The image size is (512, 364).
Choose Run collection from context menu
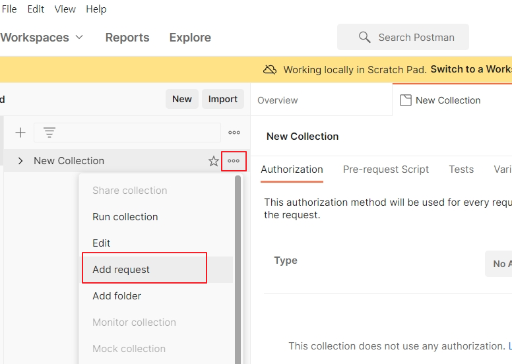[158, 217]
